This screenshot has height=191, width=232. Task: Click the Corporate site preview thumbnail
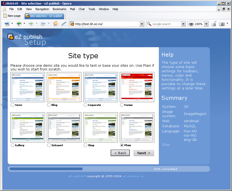pos(101,87)
